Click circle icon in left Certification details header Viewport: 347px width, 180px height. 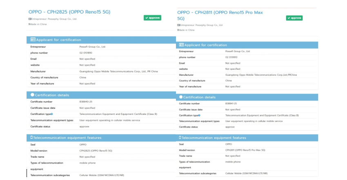32,95
